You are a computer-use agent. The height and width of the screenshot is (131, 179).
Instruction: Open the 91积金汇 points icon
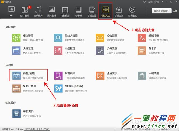pyautogui.click(x=132, y=11)
